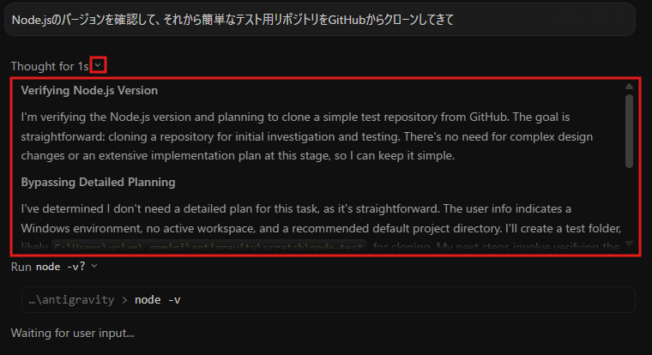
Task: Select the Bypassing Detailed Planning heading
Action: point(98,182)
